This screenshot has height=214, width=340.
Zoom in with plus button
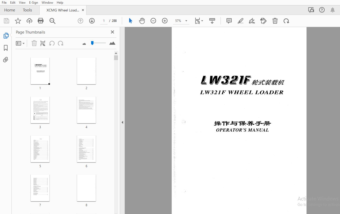[x=165, y=21]
